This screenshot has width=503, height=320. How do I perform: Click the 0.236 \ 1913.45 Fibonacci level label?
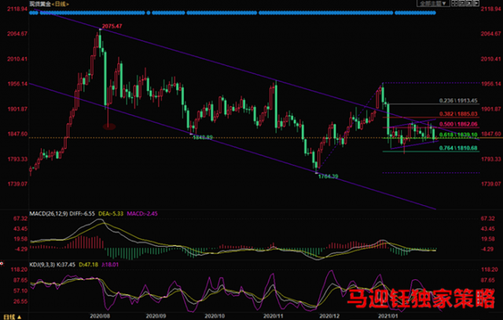458,101
